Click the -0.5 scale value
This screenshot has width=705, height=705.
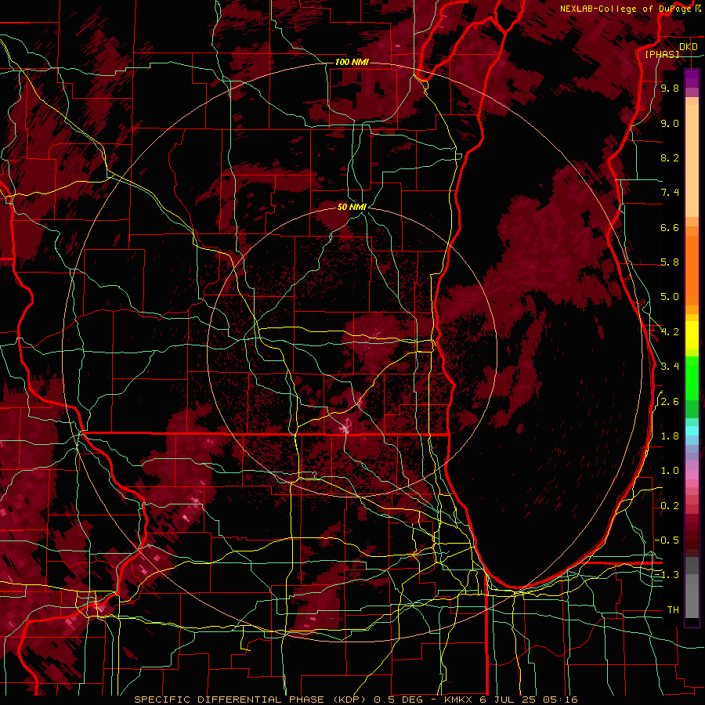pos(667,540)
